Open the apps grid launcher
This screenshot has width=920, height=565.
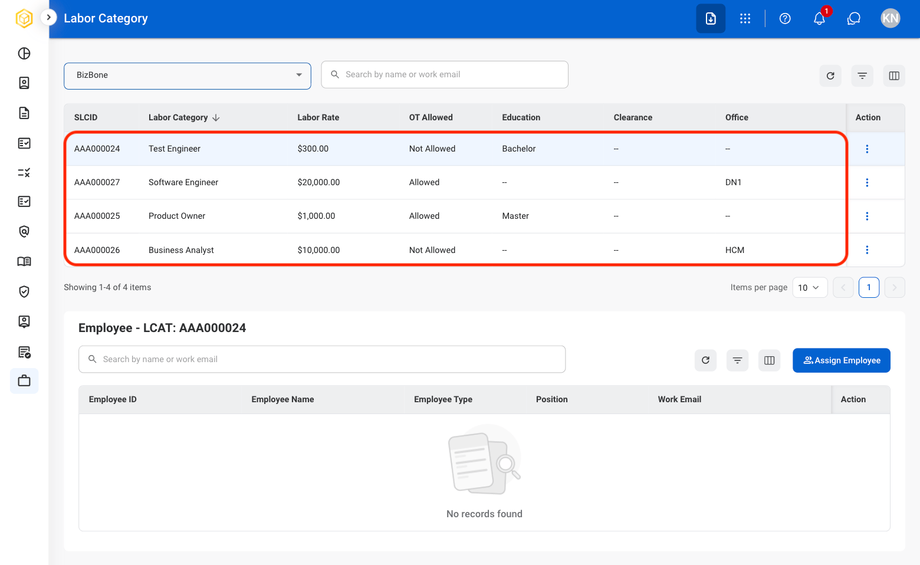click(745, 19)
